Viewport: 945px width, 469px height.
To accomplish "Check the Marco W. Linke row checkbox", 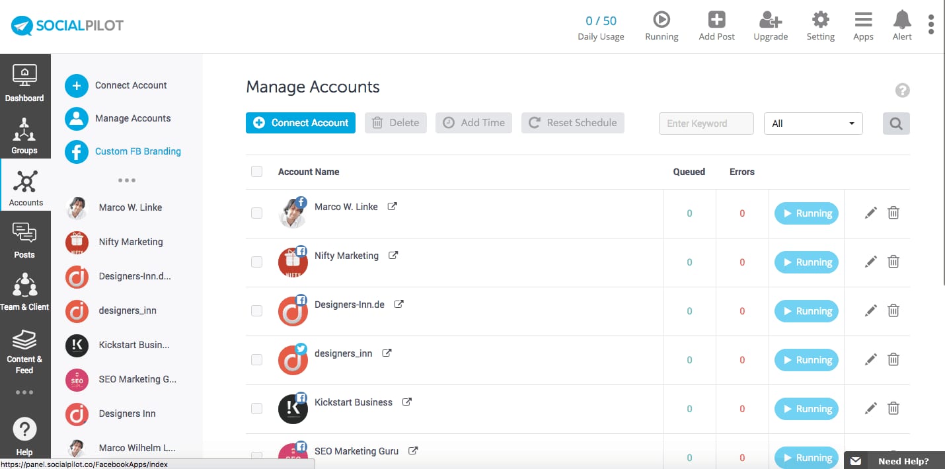I will 256,213.
